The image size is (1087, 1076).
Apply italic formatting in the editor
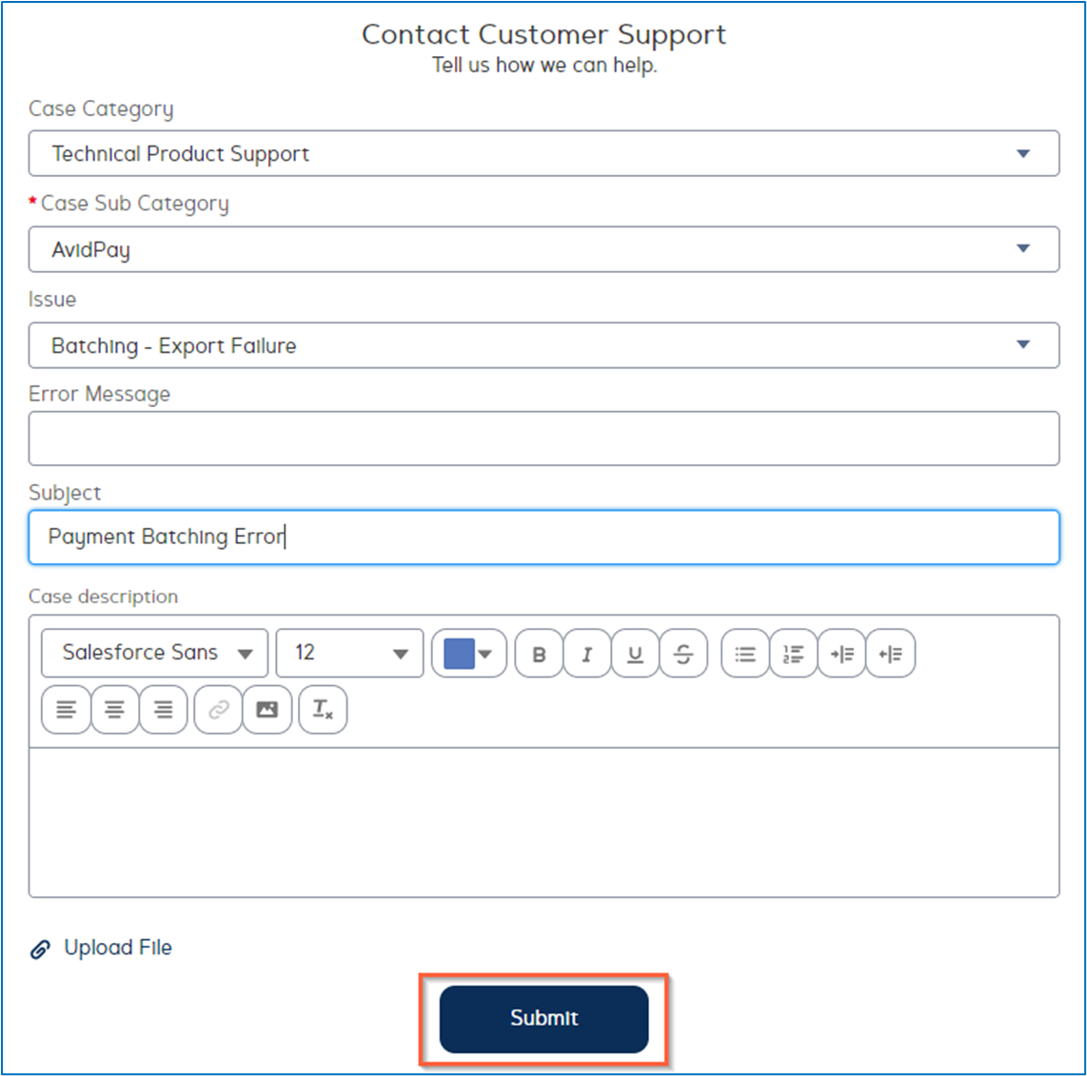tap(586, 654)
